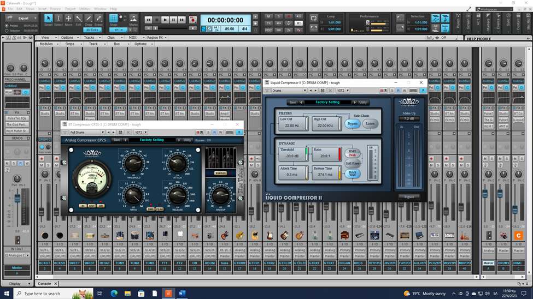Select the Console tab
Screen dimensions: 533x299
(44, 284)
